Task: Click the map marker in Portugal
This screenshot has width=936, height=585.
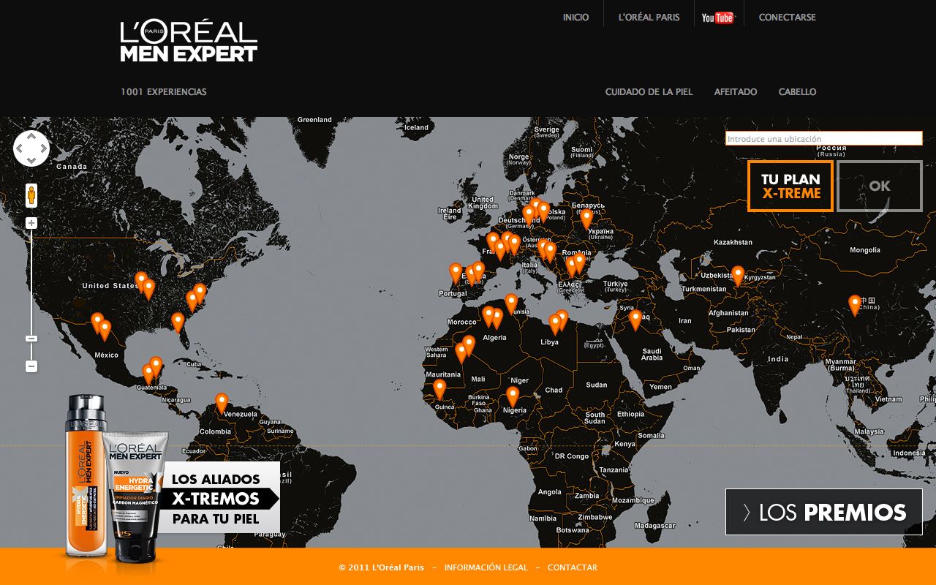Action: (456, 273)
